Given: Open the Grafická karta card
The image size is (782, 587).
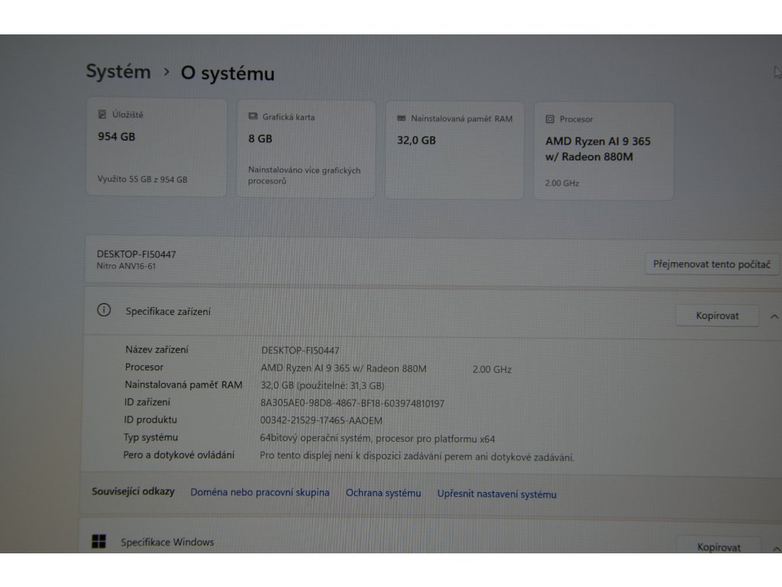Looking at the screenshot, I should (305, 149).
